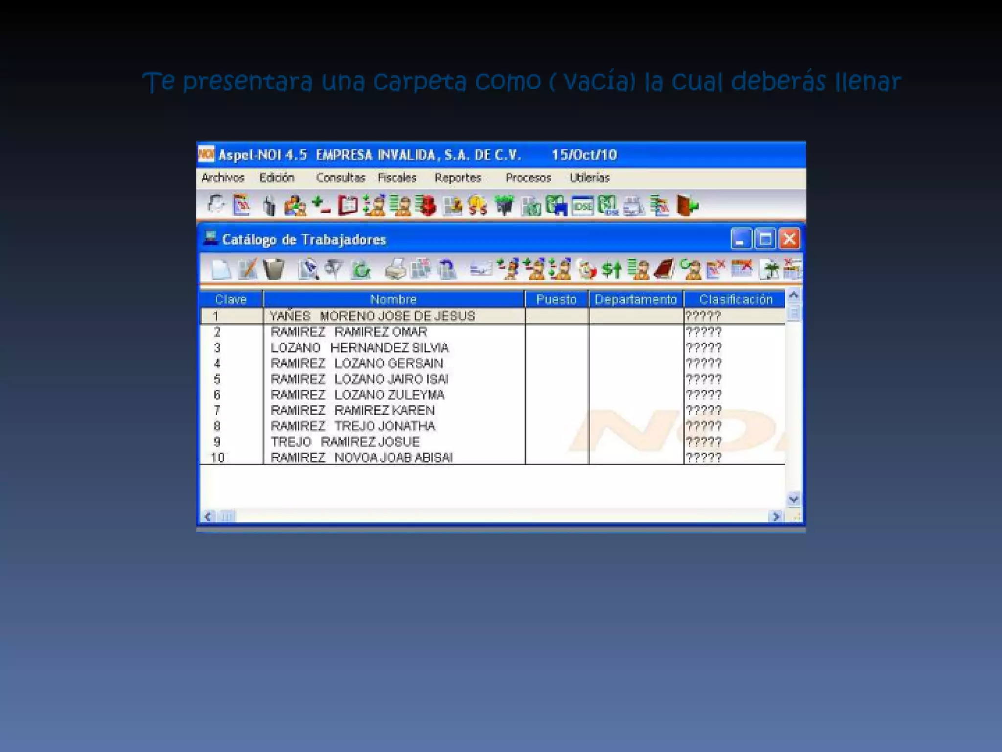Click the green refresh arrow icon
1002x752 pixels.
coord(362,270)
